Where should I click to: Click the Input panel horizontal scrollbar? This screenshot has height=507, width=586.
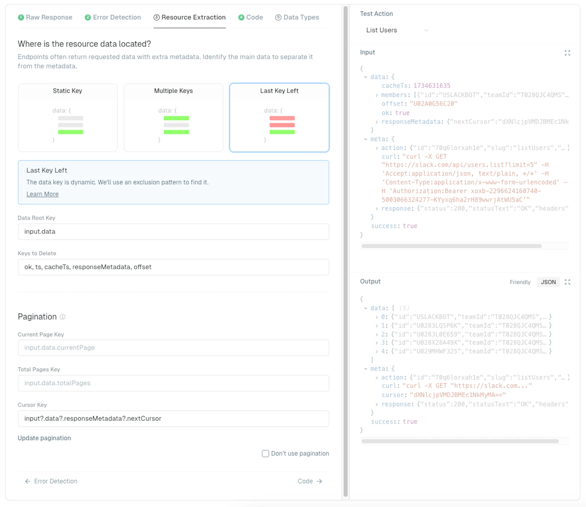pos(451,246)
